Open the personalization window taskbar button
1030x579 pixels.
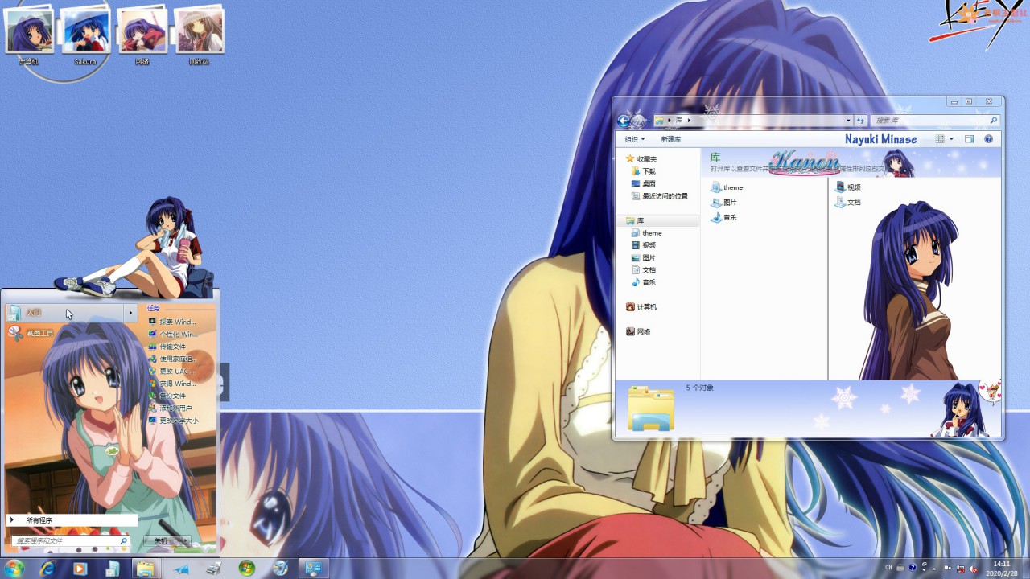313,569
